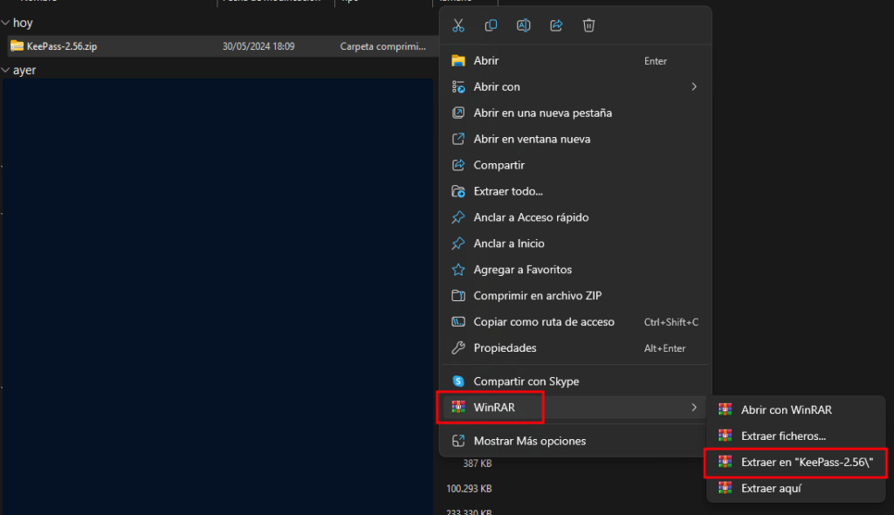Click the folder icon beside Abrir
The height and width of the screenshot is (515, 894).
tap(458, 61)
